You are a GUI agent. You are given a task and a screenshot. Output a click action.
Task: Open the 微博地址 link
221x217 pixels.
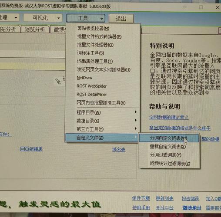[192, 208]
